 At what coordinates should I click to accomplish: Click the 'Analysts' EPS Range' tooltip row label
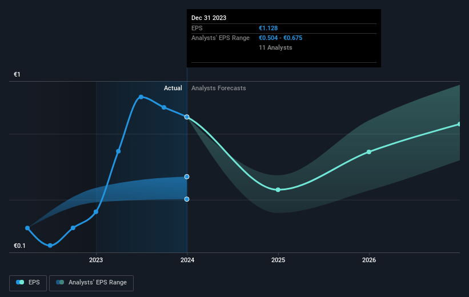221,38
